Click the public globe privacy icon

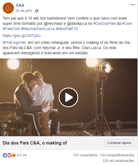coord(37,11)
